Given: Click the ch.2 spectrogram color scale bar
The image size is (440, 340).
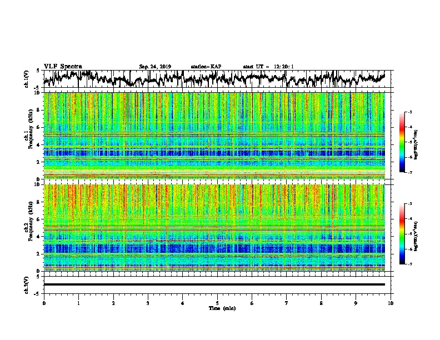Looking at the screenshot, I should click(x=402, y=234).
